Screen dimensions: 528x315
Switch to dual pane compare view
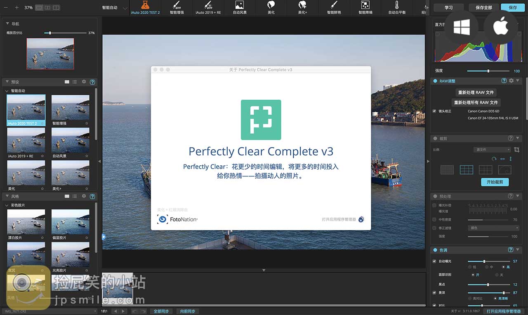[x=56, y=7]
